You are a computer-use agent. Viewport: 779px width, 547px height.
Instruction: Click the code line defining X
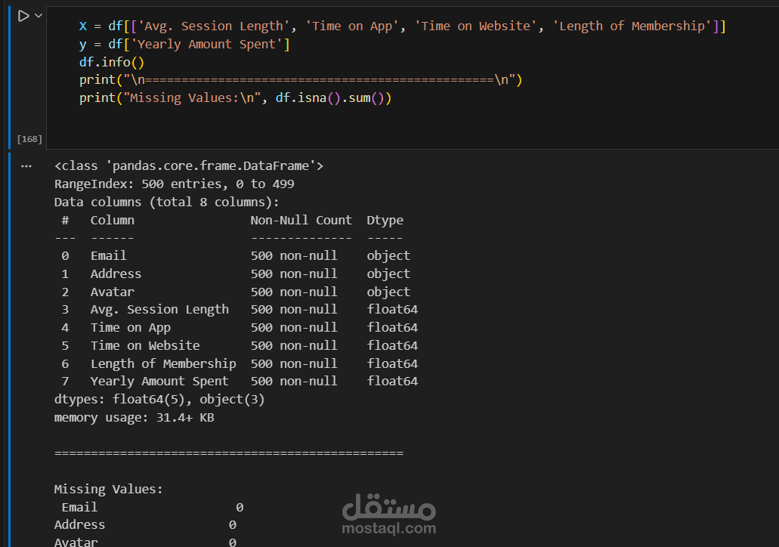401,26
